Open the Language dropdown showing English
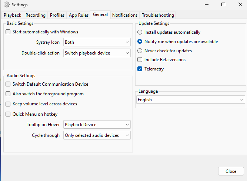This screenshot has height=181, width=247. pyautogui.click(x=191, y=99)
